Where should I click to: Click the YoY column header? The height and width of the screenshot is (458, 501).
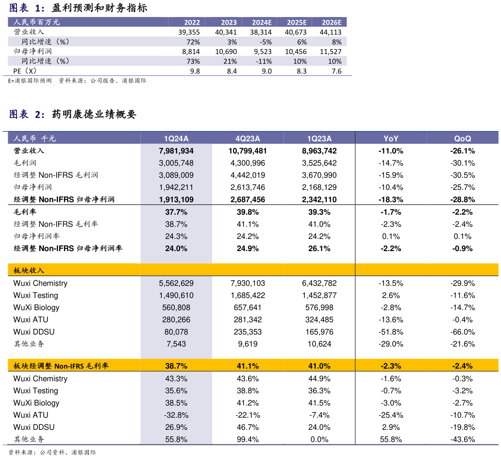tap(391, 138)
